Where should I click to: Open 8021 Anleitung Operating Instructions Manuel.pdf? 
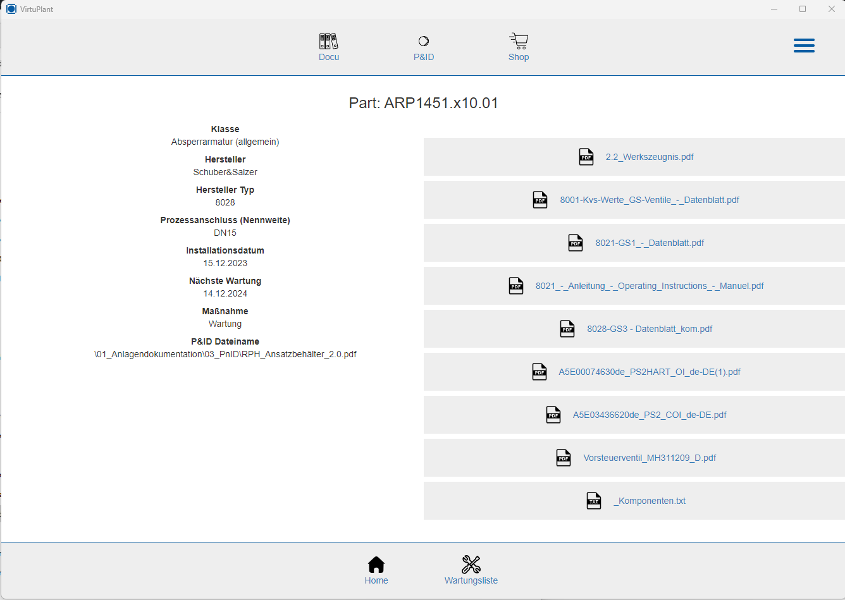(x=650, y=286)
